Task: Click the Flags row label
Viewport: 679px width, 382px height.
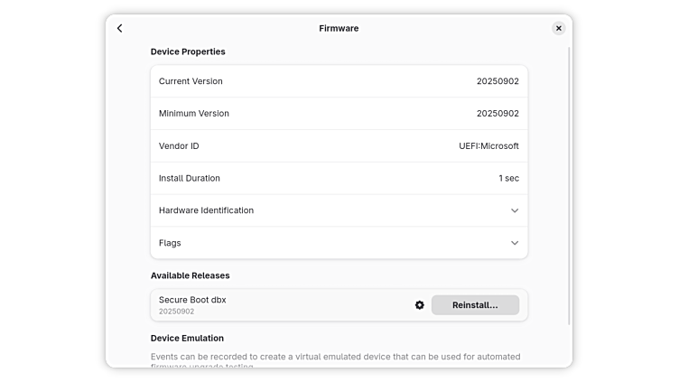Action: tap(170, 243)
